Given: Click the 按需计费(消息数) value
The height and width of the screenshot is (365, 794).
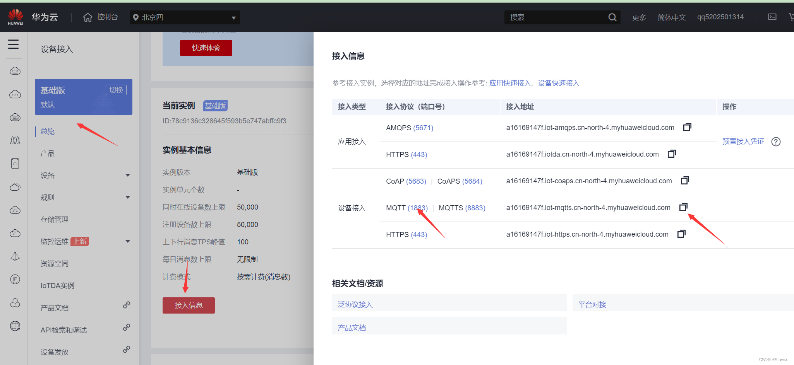Looking at the screenshot, I should [264, 277].
